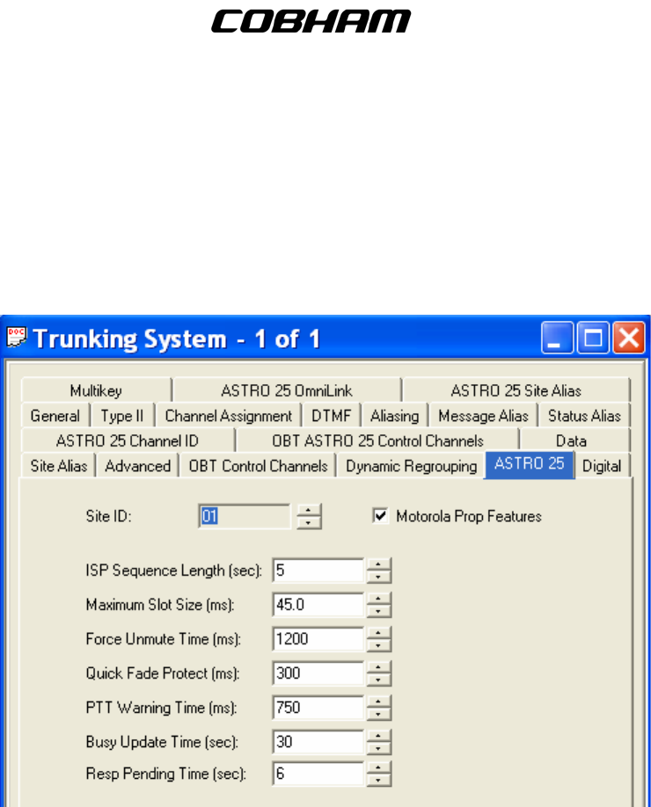Minimize the Trunking System window
This screenshot has height=807, width=651.
point(557,338)
